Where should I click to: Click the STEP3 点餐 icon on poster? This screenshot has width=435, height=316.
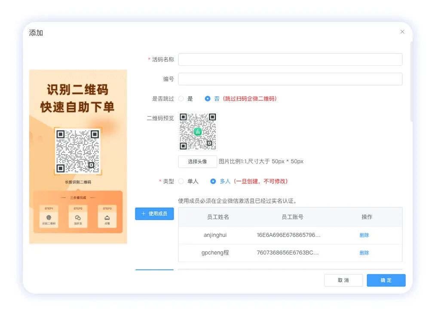point(107,217)
